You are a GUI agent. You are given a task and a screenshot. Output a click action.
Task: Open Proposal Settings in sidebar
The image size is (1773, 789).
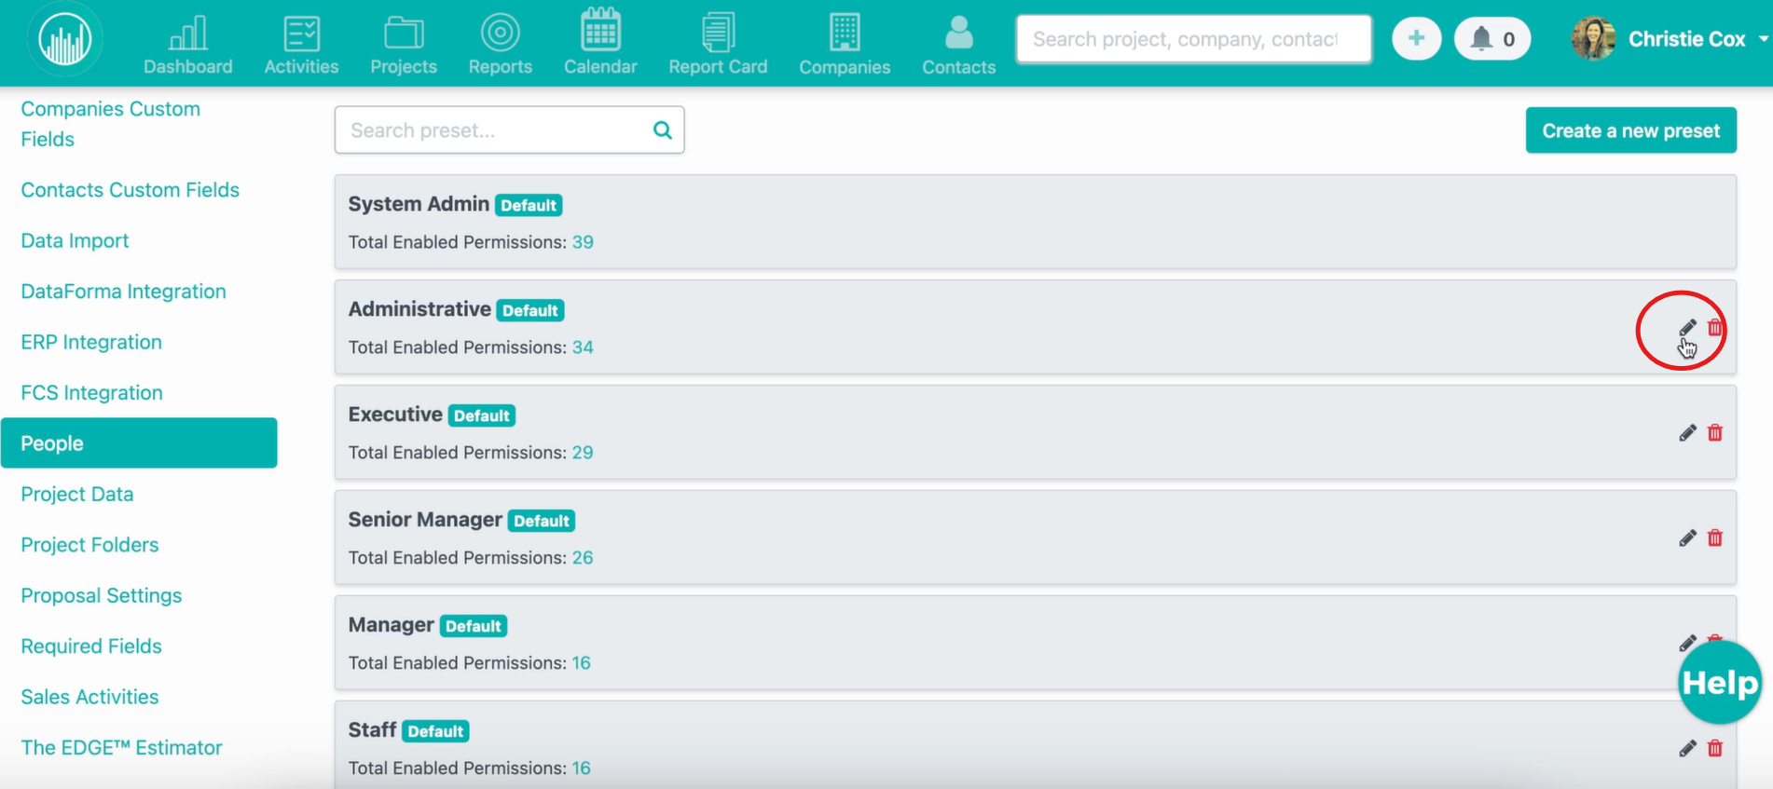coord(101,595)
